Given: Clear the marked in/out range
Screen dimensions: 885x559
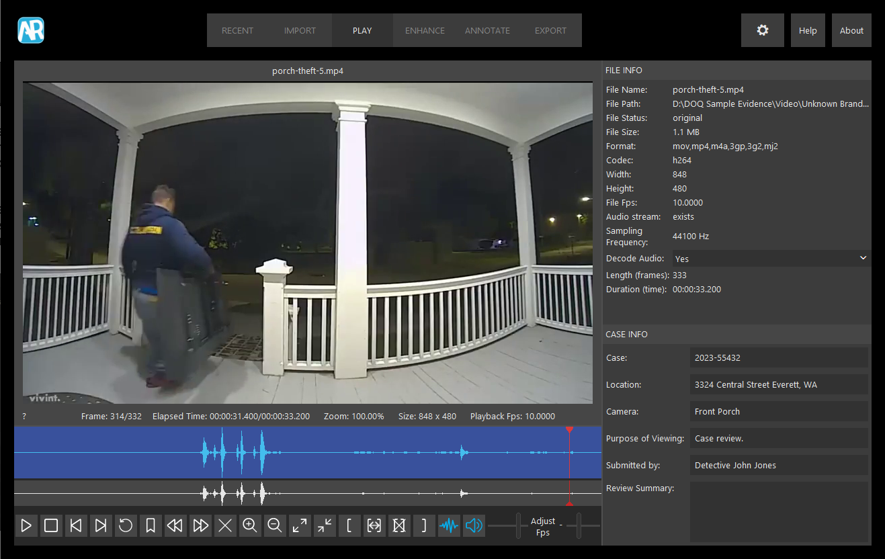Looking at the screenshot, I should [399, 525].
